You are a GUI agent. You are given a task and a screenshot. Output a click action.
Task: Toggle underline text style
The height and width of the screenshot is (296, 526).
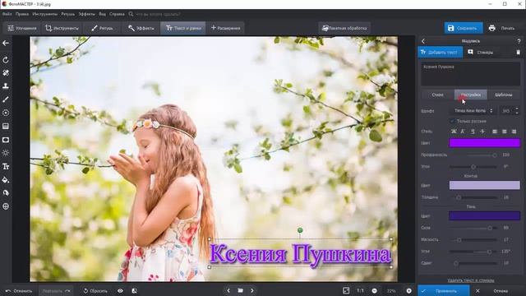coord(473,132)
